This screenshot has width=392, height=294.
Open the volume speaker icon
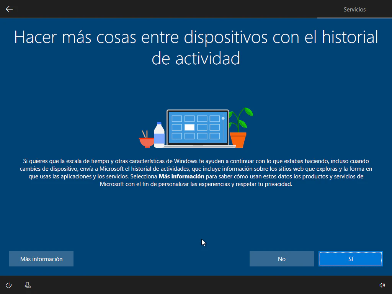[x=382, y=285]
